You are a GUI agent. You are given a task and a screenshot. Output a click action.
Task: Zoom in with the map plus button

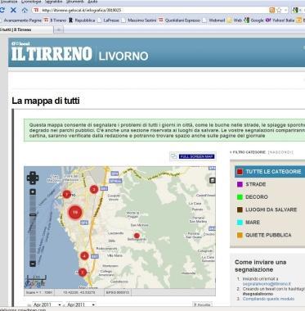click(33, 192)
